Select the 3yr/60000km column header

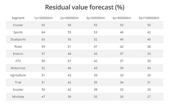pos(96,18)
